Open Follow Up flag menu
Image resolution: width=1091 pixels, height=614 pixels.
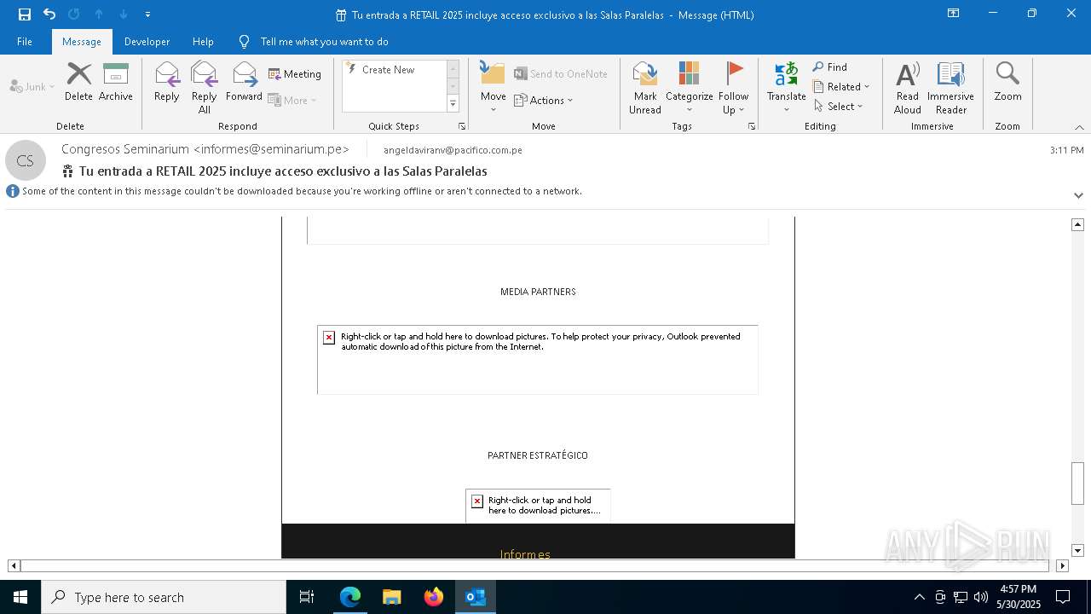click(x=733, y=87)
